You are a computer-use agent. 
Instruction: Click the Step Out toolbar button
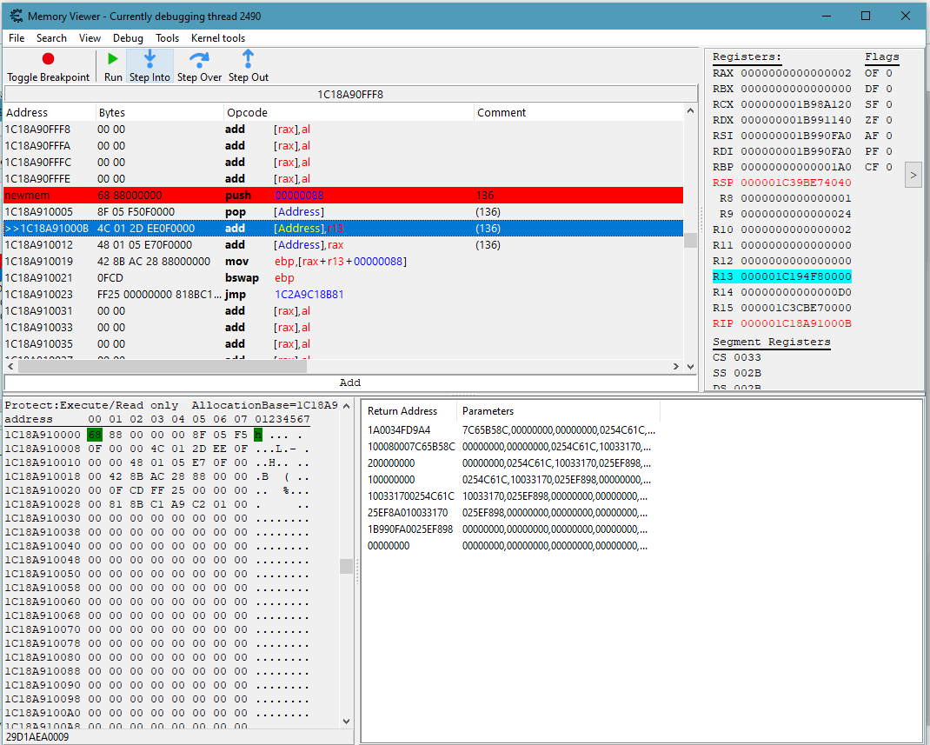(x=249, y=66)
